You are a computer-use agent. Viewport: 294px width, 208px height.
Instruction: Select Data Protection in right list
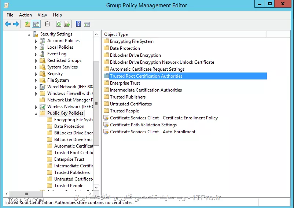125,48
